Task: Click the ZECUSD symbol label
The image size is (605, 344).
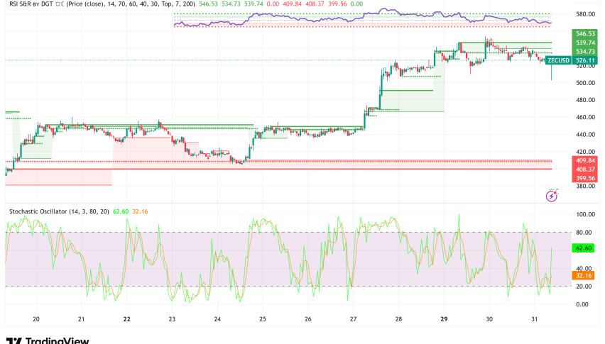Action: pyautogui.click(x=558, y=60)
